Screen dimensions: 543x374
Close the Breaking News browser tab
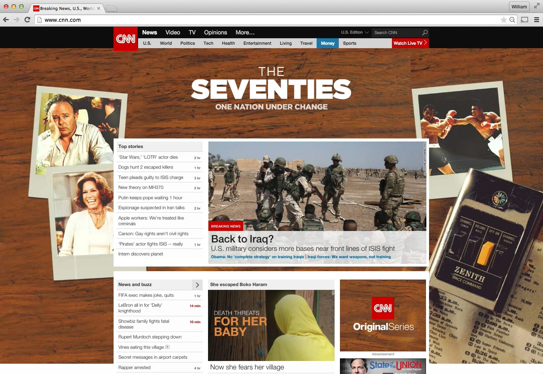point(99,8)
